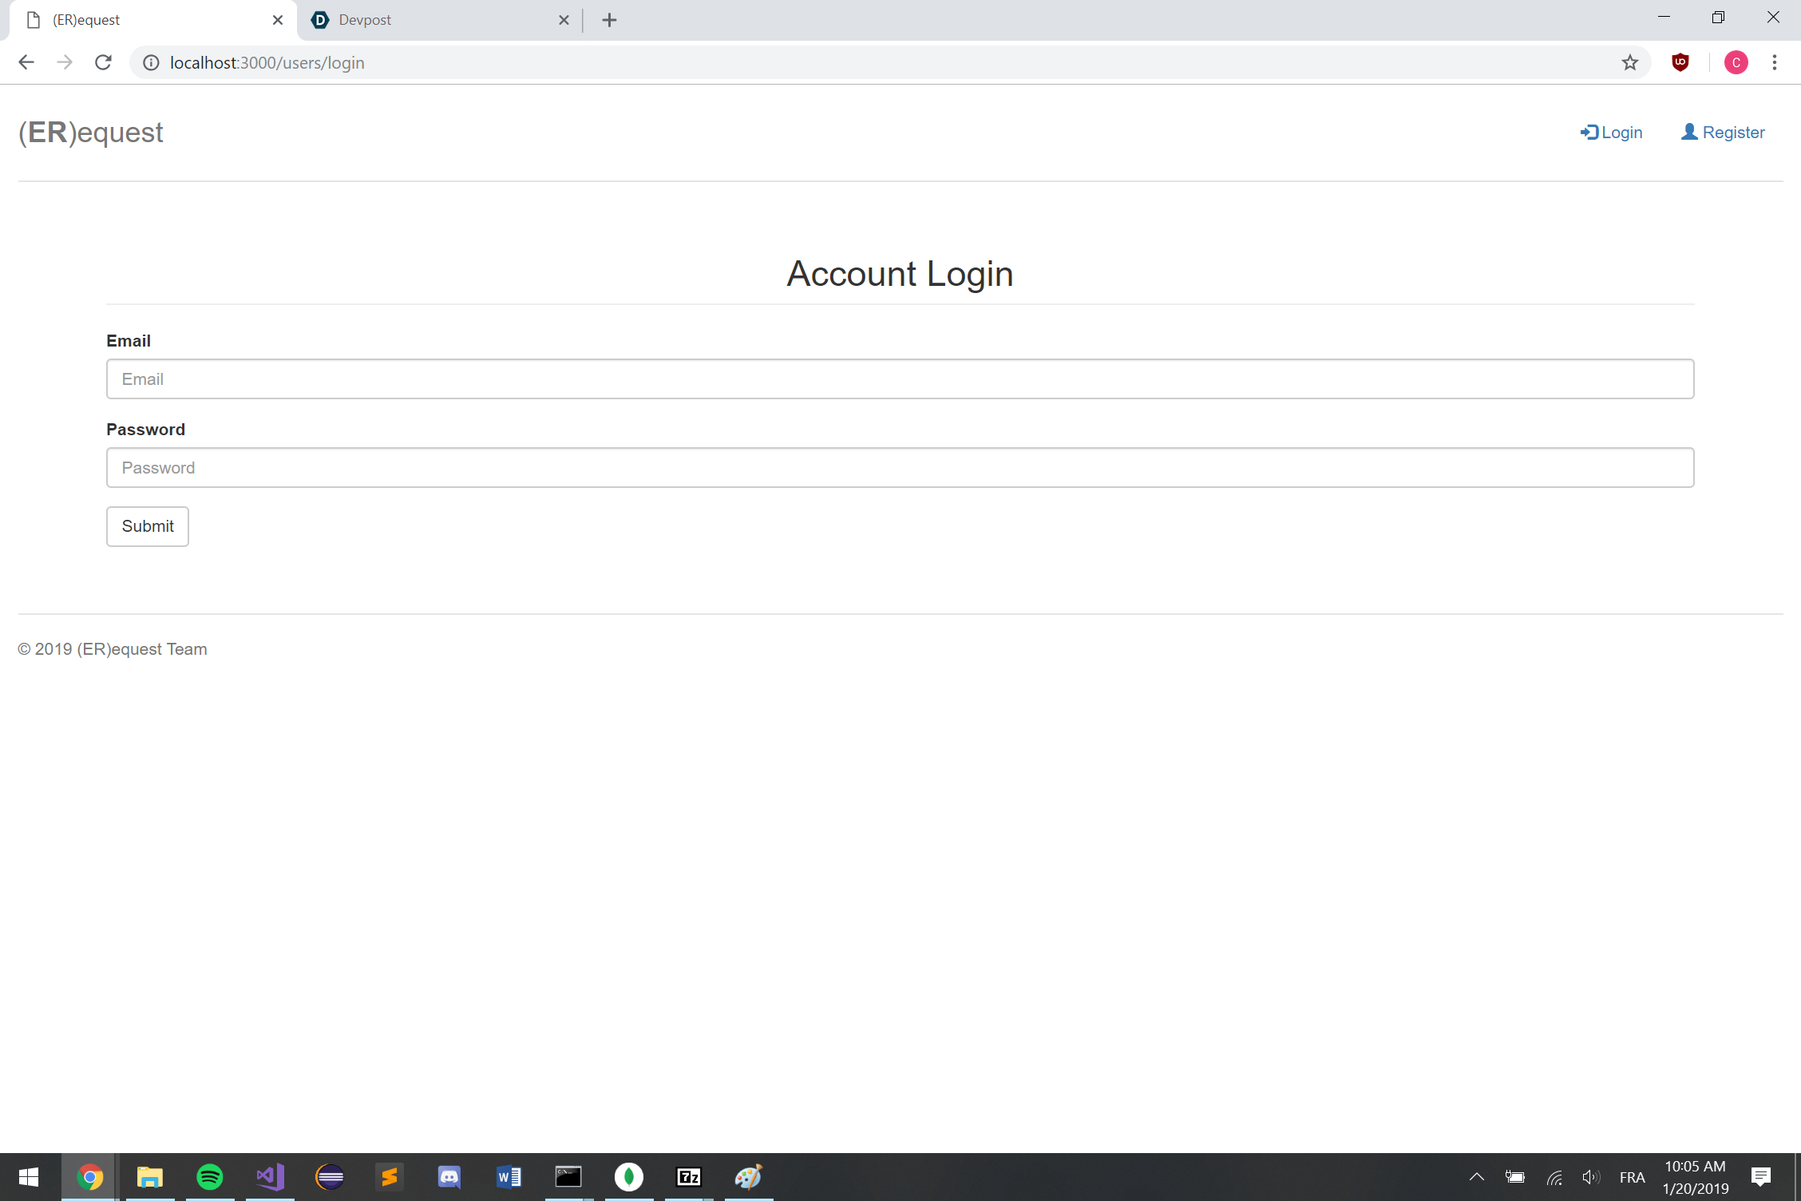
Task: Open Discord from the taskbar
Action: click(449, 1176)
